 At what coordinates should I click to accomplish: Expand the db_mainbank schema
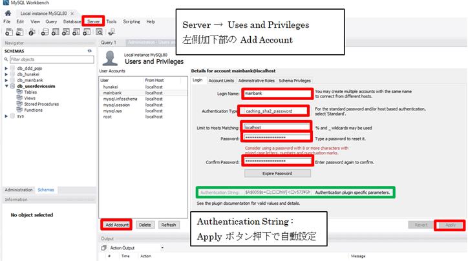tap(6, 80)
